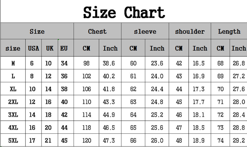Select the 2XL size row label
The height and width of the screenshot is (147, 247).
coord(13,101)
